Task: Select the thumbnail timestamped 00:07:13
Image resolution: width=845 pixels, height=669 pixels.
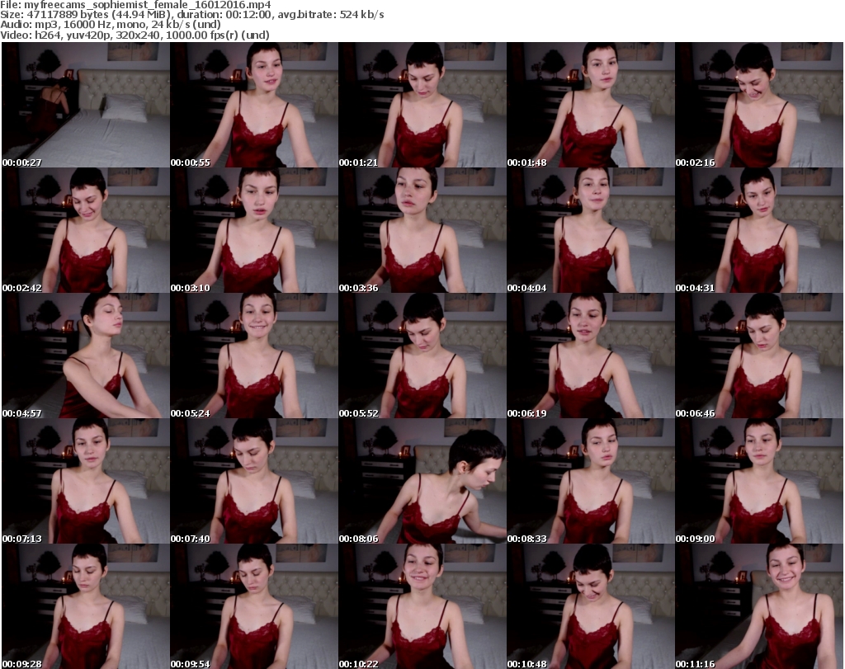Action: coord(86,482)
